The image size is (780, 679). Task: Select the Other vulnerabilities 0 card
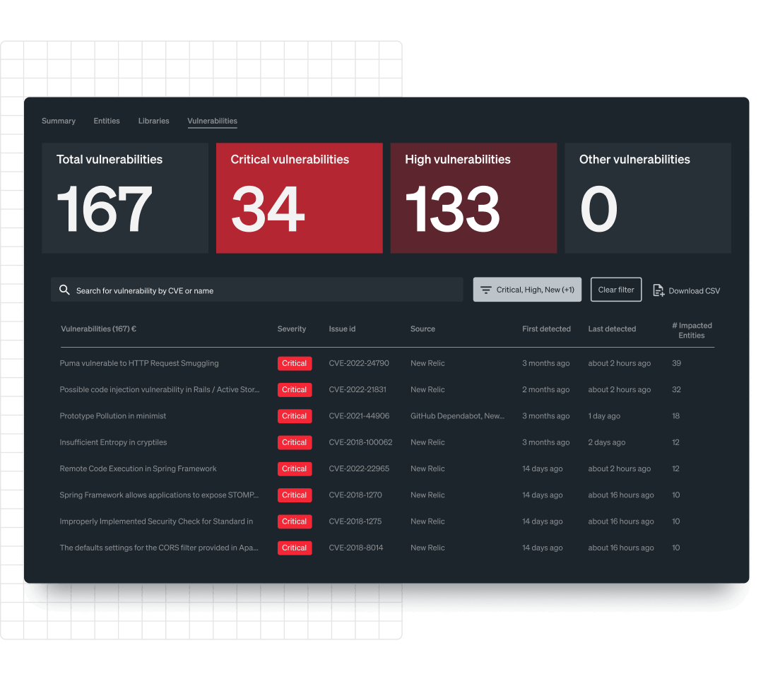pyautogui.click(x=648, y=198)
